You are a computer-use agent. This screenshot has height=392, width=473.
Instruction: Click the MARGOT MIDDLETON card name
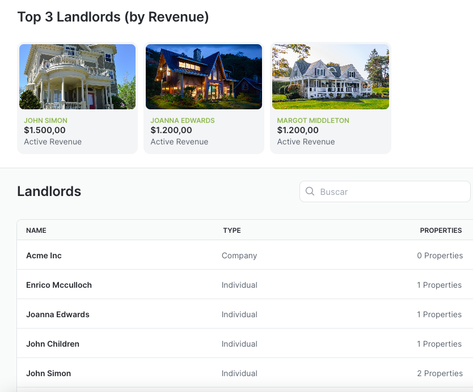point(313,121)
